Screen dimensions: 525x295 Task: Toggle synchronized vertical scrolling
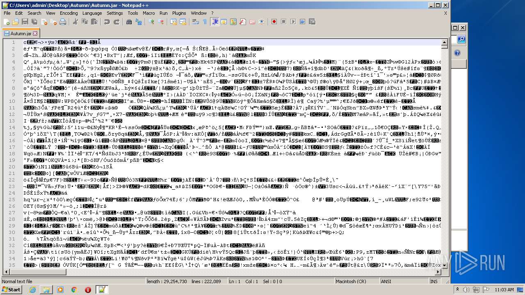pos(173,22)
